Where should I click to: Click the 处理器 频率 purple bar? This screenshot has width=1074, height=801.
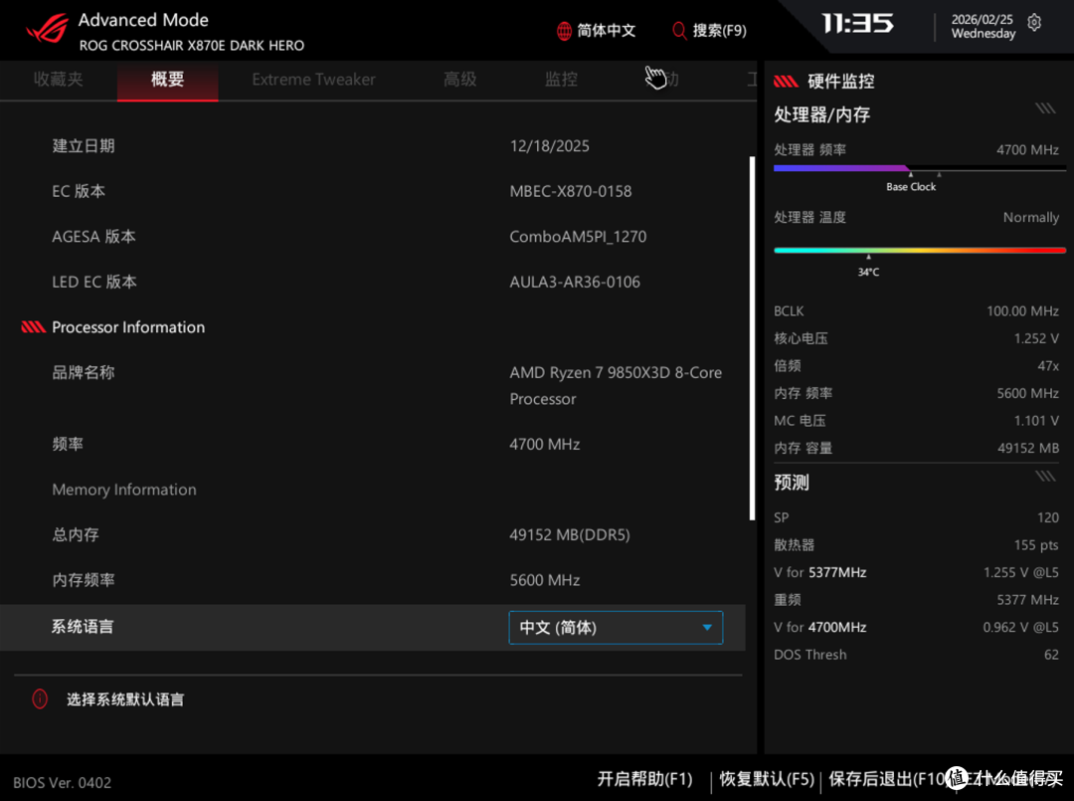click(x=841, y=168)
